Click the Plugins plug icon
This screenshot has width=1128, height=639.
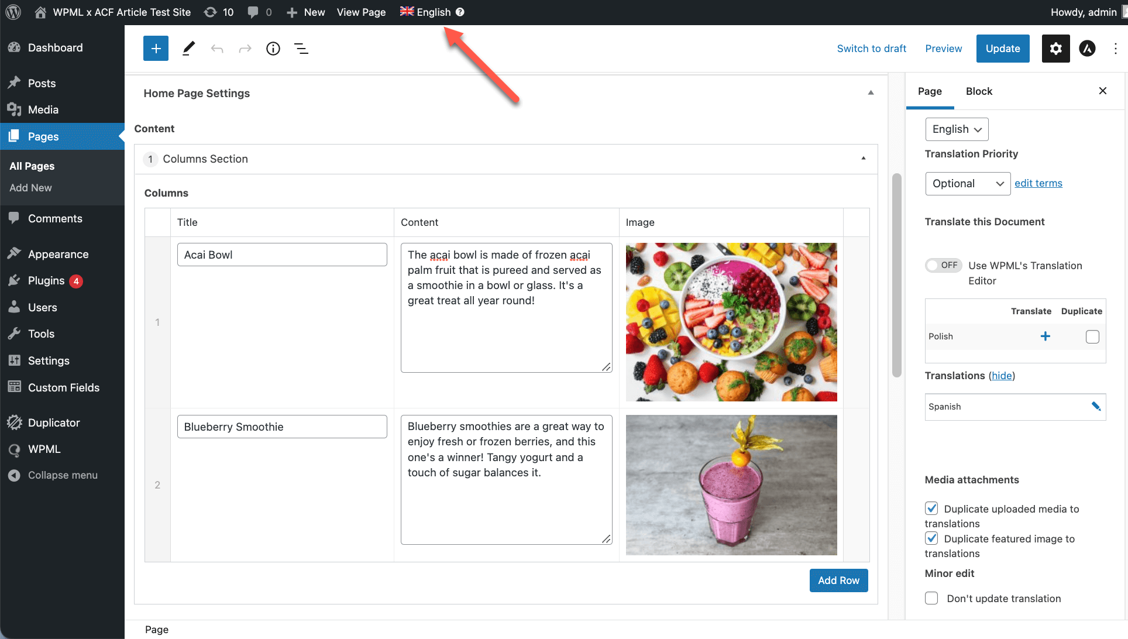(x=14, y=281)
